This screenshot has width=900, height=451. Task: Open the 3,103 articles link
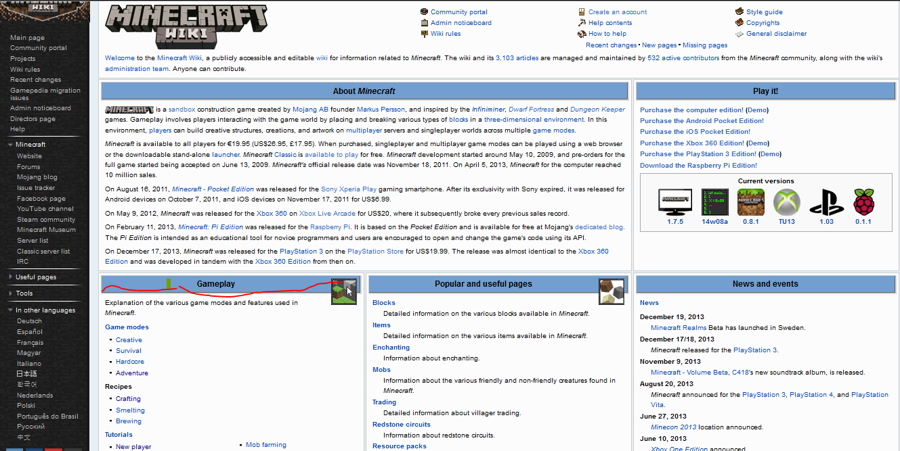(x=517, y=58)
